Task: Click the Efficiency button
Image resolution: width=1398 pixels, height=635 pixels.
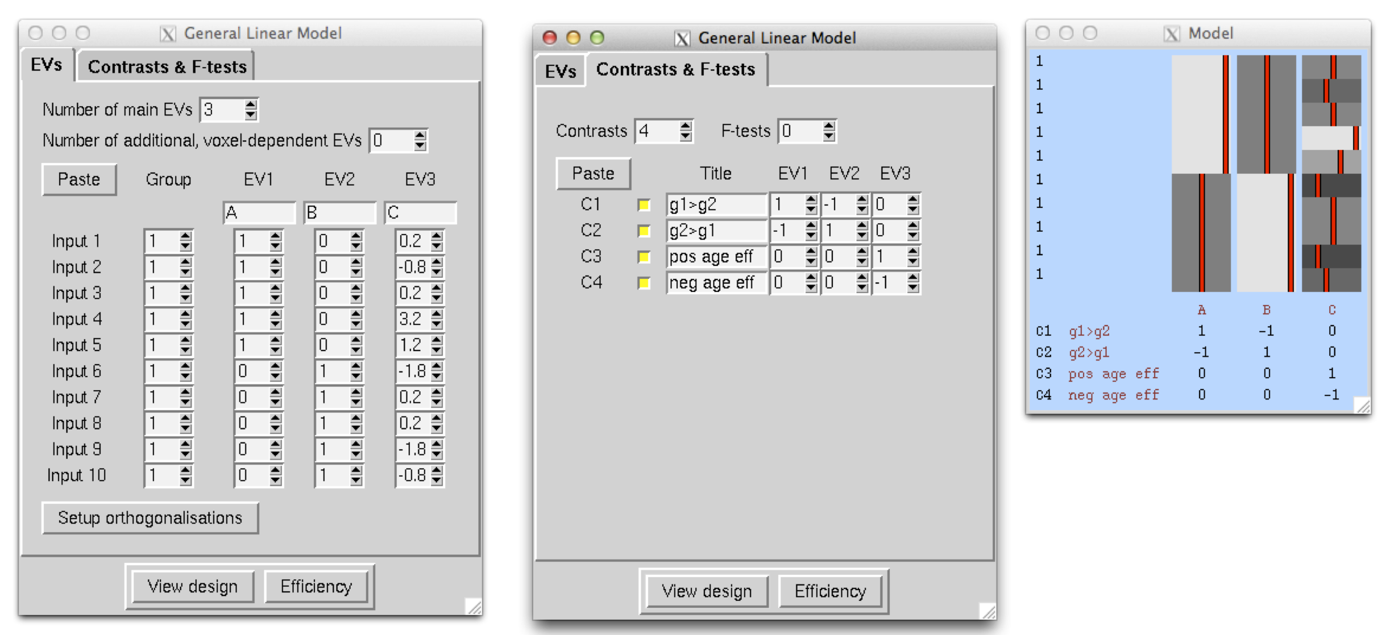Action: point(317,586)
